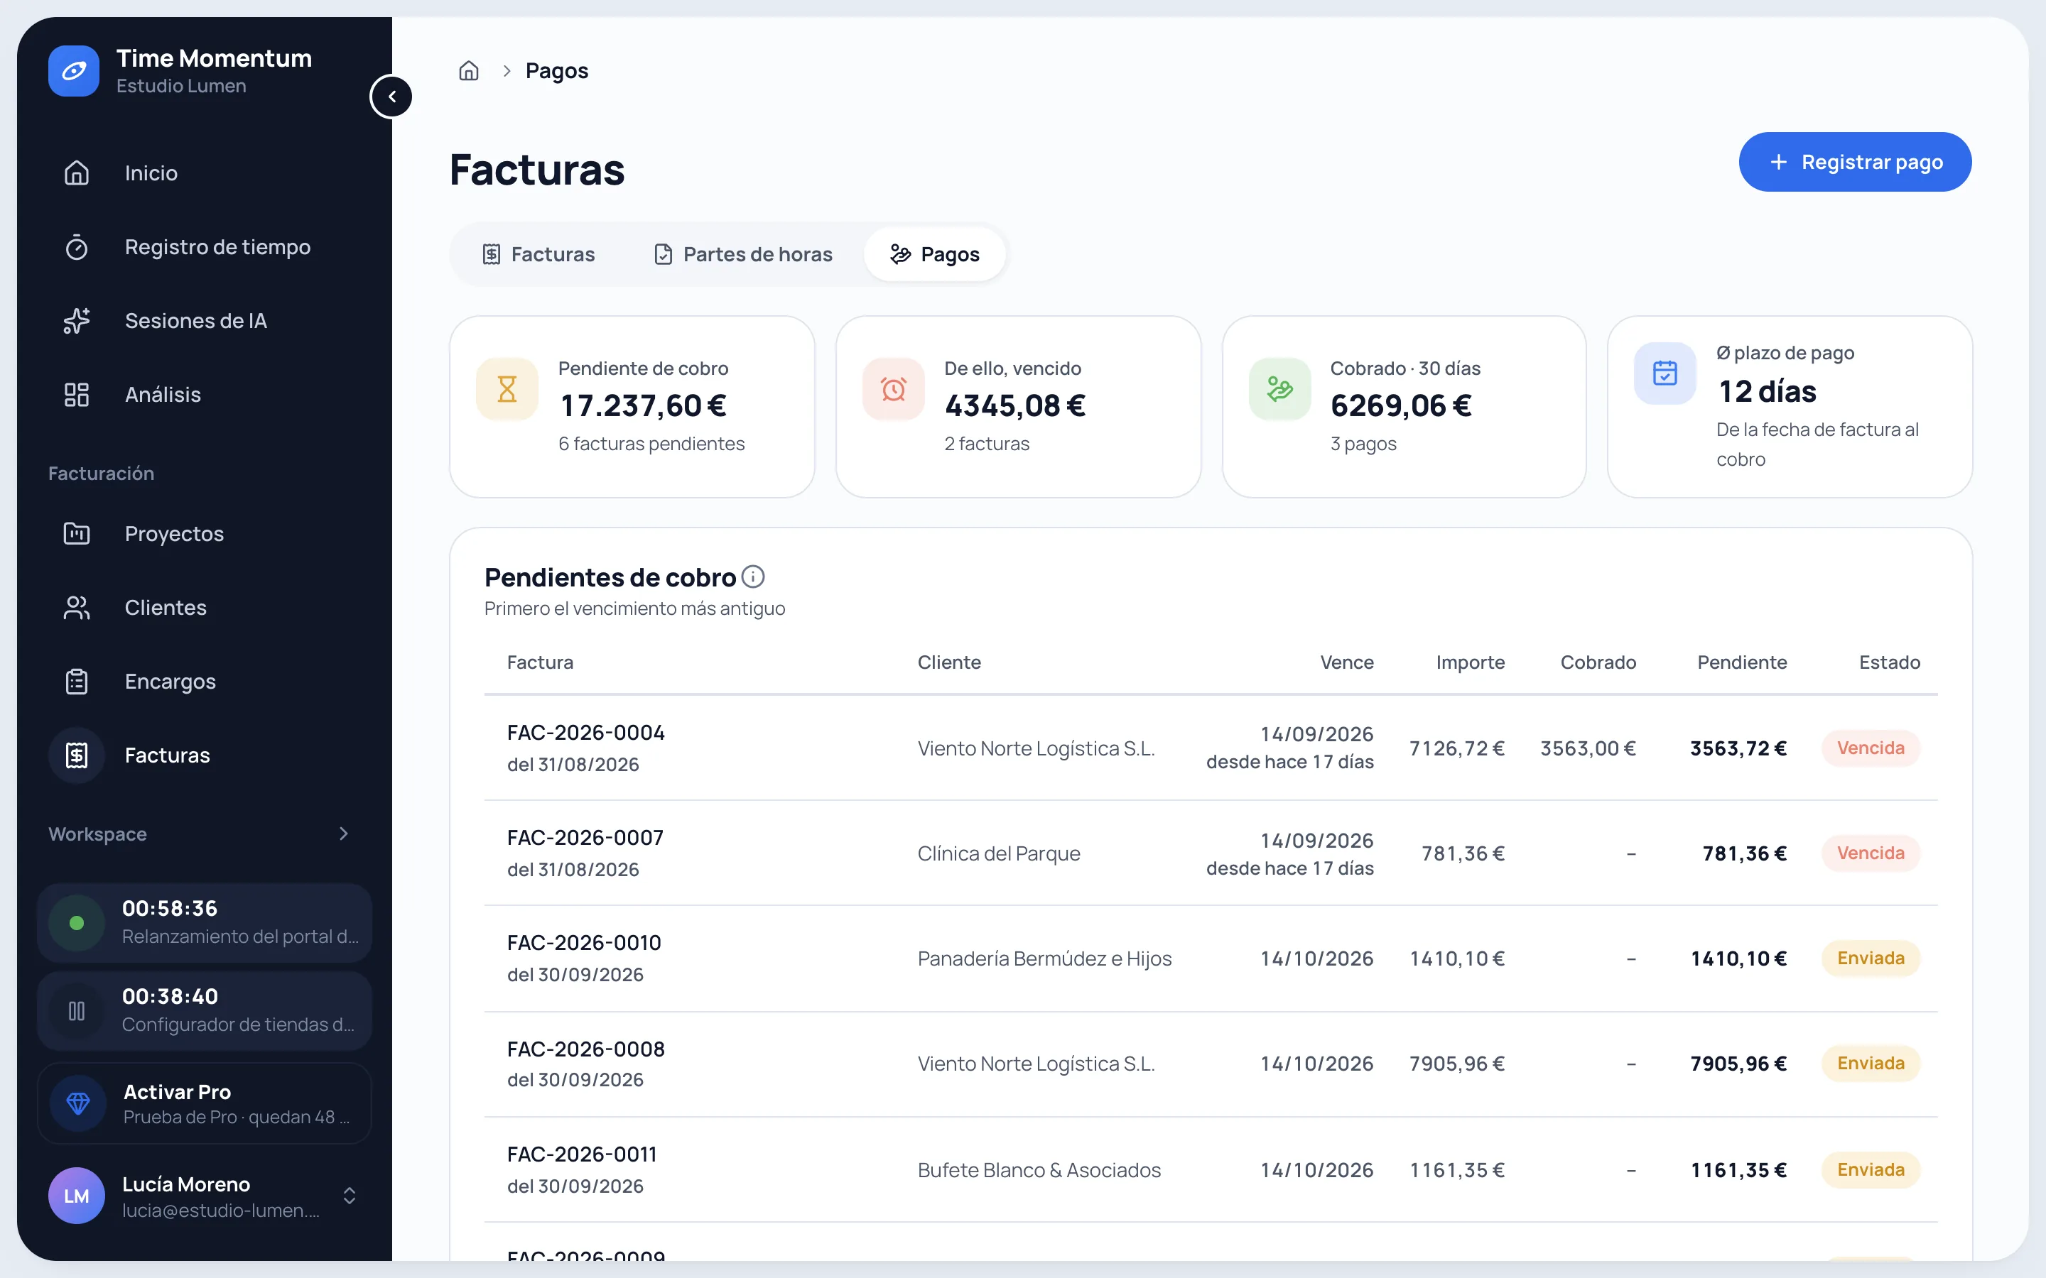Click the LM user avatar

76,1196
